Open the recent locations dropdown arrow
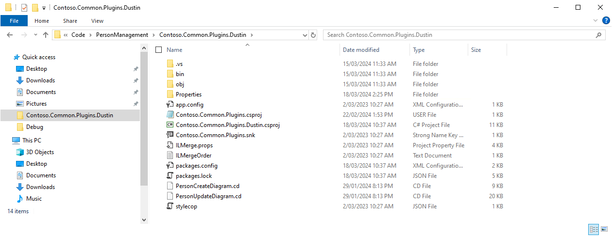 pyautogui.click(x=35, y=35)
